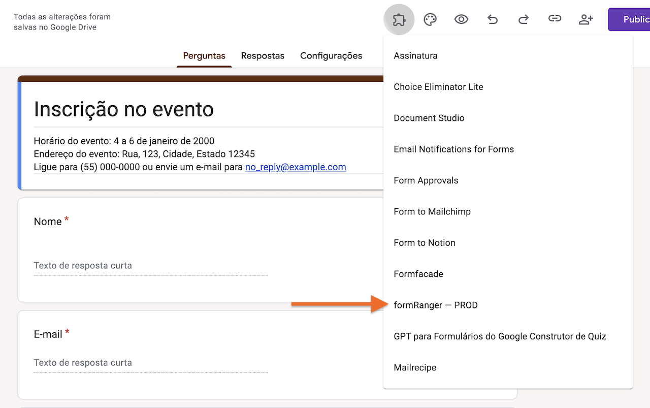Undo the last change
This screenshot has width=650, height=408.
(492, 19)
